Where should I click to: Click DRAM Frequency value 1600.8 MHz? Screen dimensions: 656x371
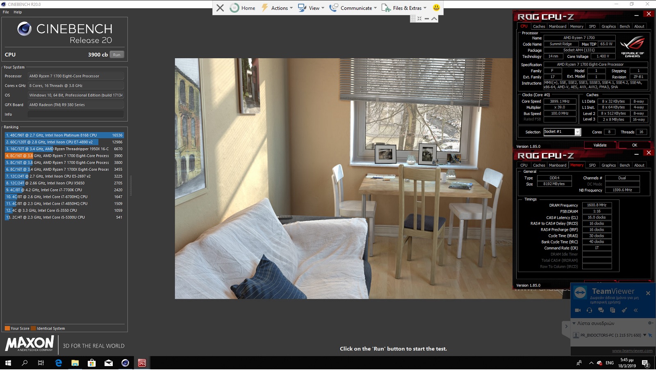point(597,205)
